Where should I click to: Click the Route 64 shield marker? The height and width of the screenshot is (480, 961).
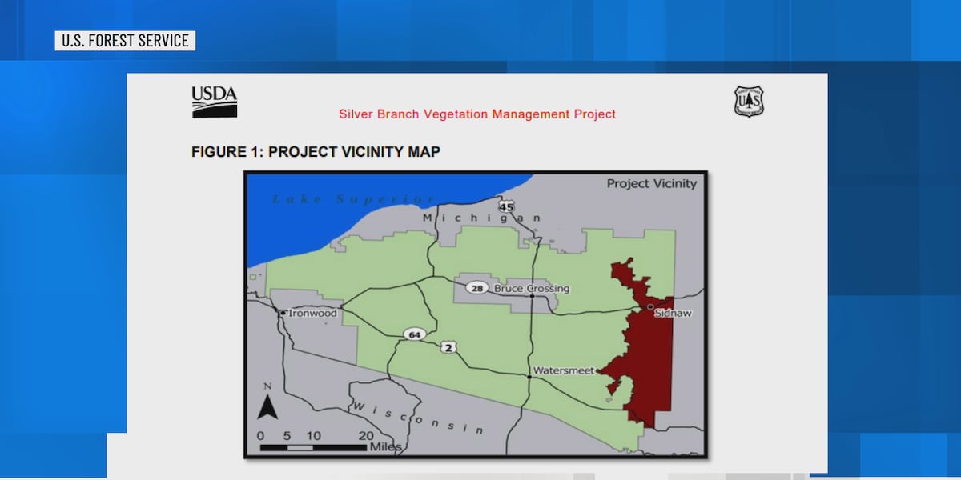(x=414, y=334)
